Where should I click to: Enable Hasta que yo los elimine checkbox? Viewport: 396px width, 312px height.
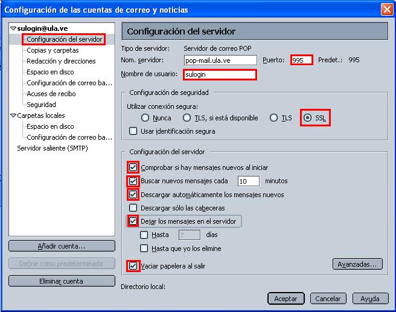pos(144,249)
